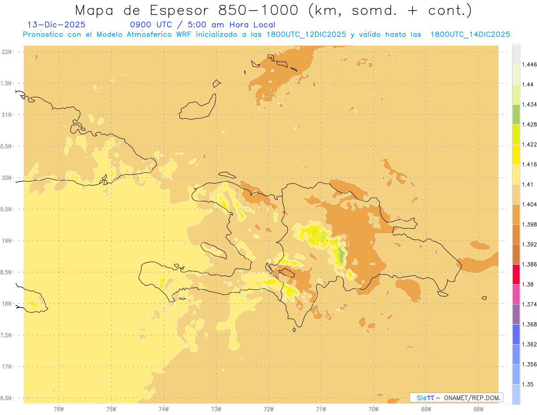
Task: Click the colorbar value '1.398'
Action: pos(529,224)
